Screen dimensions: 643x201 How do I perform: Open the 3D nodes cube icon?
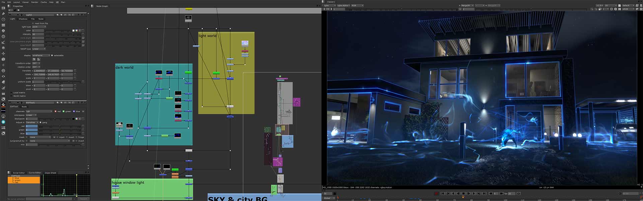pyautogui.click(x=3, y=59)
